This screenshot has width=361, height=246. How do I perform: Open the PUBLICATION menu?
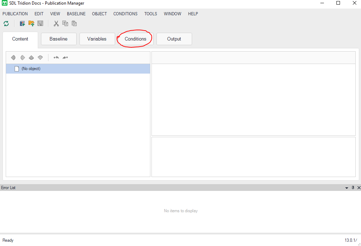tap(15, 14)
